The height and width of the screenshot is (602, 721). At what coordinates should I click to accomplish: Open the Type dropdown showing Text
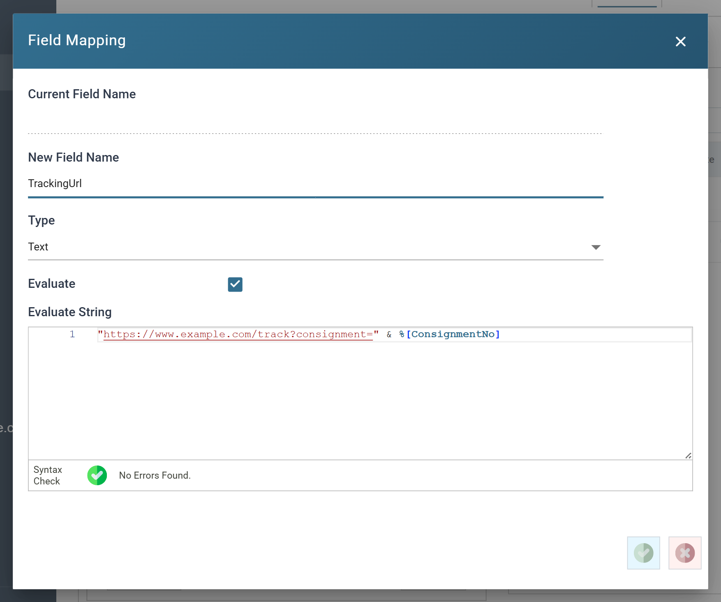(315, 247)
